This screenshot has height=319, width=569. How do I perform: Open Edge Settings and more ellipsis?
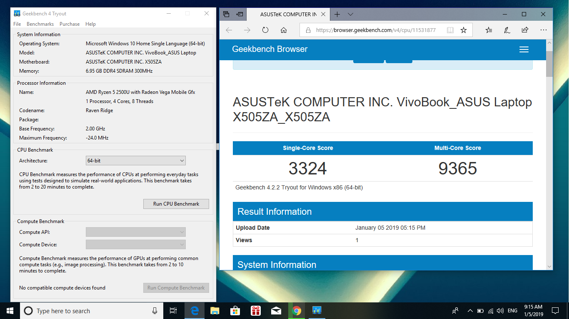click(x=543, y=30)
